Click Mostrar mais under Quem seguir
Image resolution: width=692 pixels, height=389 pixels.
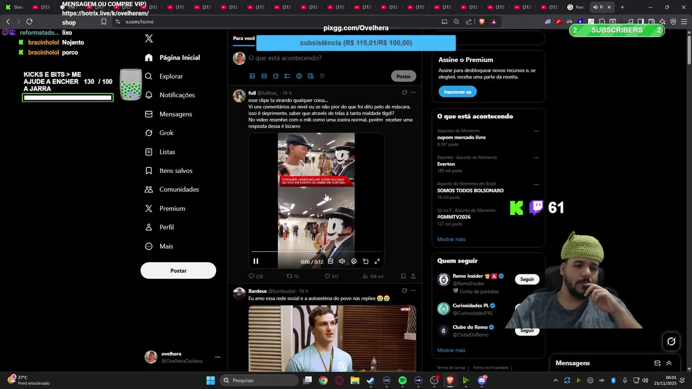click(451, 350)
